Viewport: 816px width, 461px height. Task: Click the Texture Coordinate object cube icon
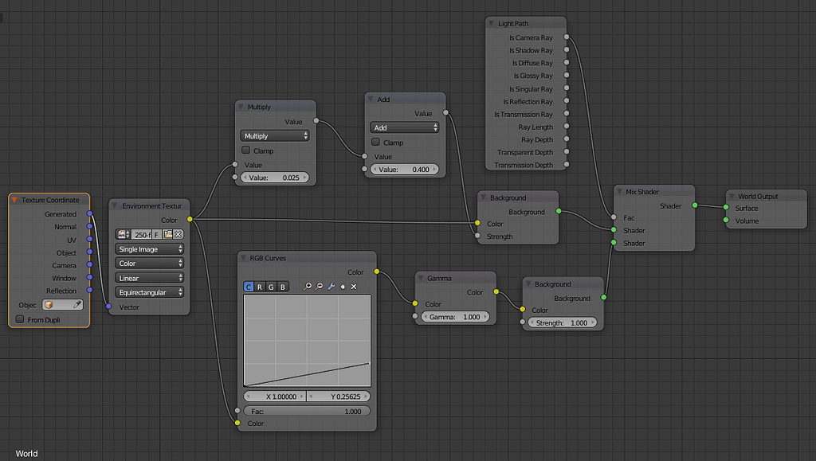pyautogui.click(x=49, y=305)
